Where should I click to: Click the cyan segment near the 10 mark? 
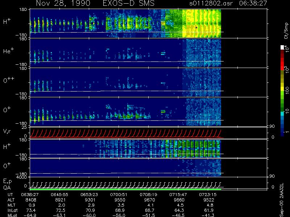(x=282, y=114)
